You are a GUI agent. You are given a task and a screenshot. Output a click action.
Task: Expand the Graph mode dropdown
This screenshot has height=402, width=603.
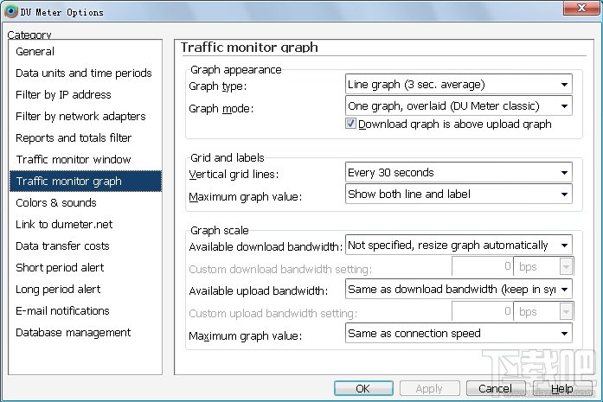(x=564, y=106)
